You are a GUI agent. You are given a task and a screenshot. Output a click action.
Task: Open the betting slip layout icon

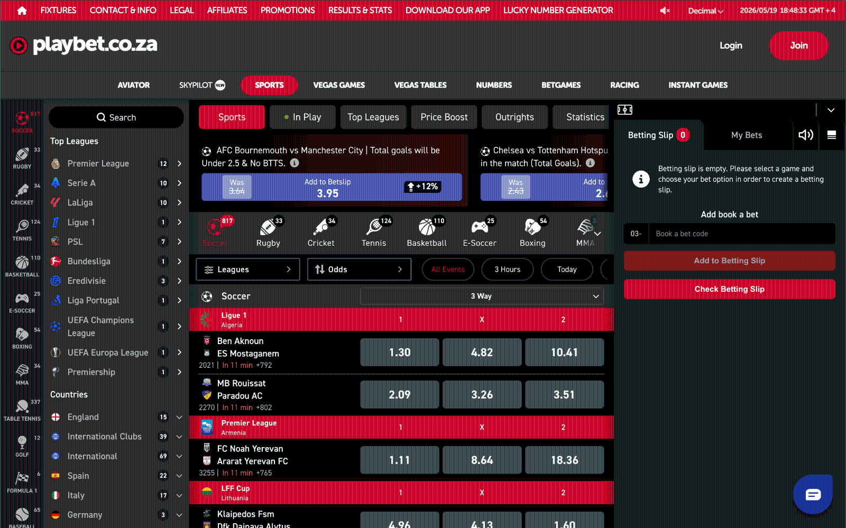click(832, 135)
